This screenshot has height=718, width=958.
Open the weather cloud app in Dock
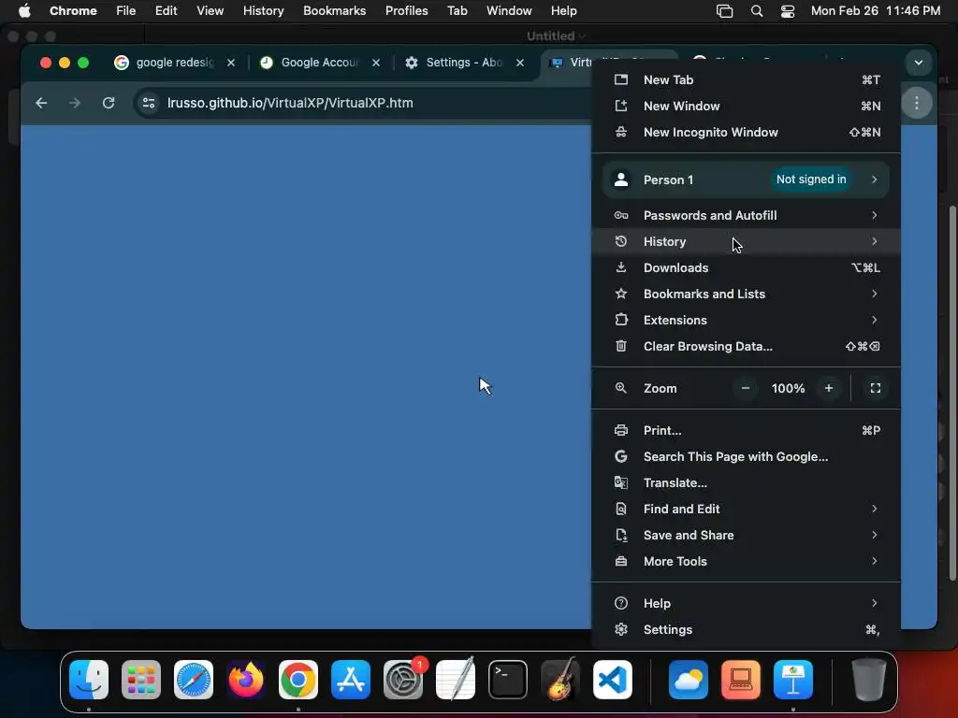tap(689, 680)
